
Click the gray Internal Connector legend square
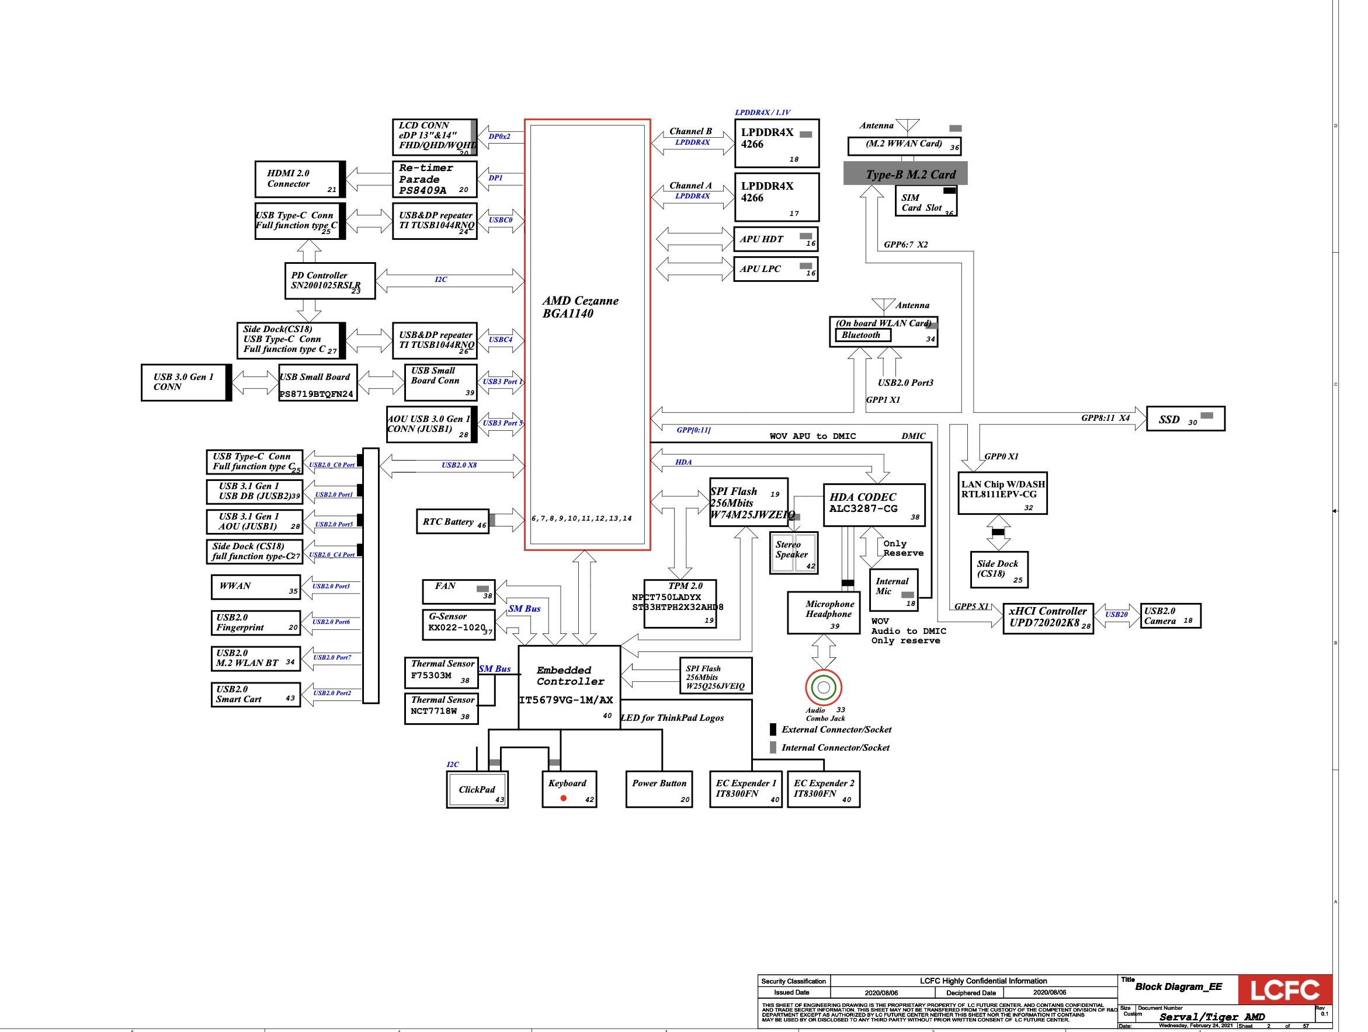click(772, 747)
